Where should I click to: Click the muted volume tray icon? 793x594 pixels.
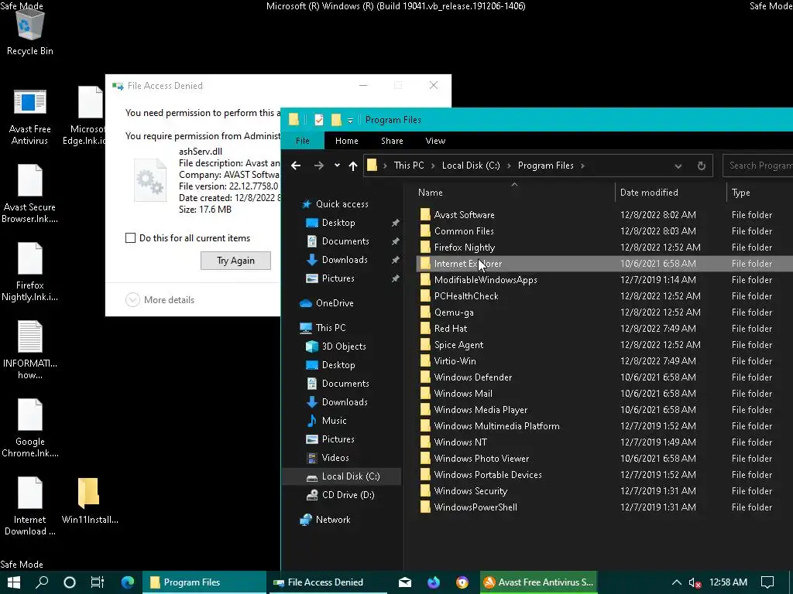[695, 583]
